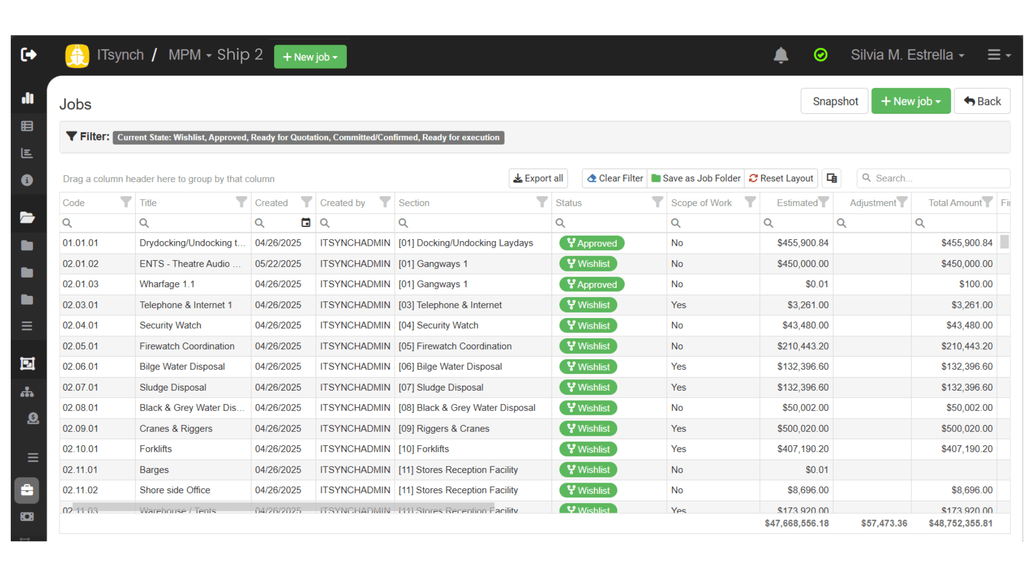The image size is (1034, 581).
Task: Click the info circle sidebar icon
Action: pyautogui.click(x=27, y=180)
